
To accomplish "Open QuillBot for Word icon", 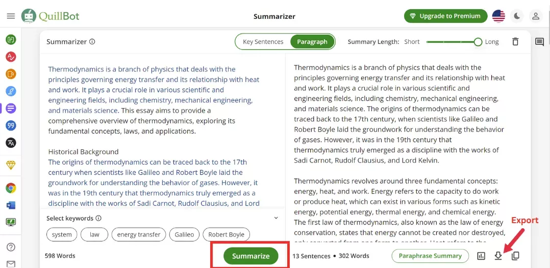I will [11, 205].
